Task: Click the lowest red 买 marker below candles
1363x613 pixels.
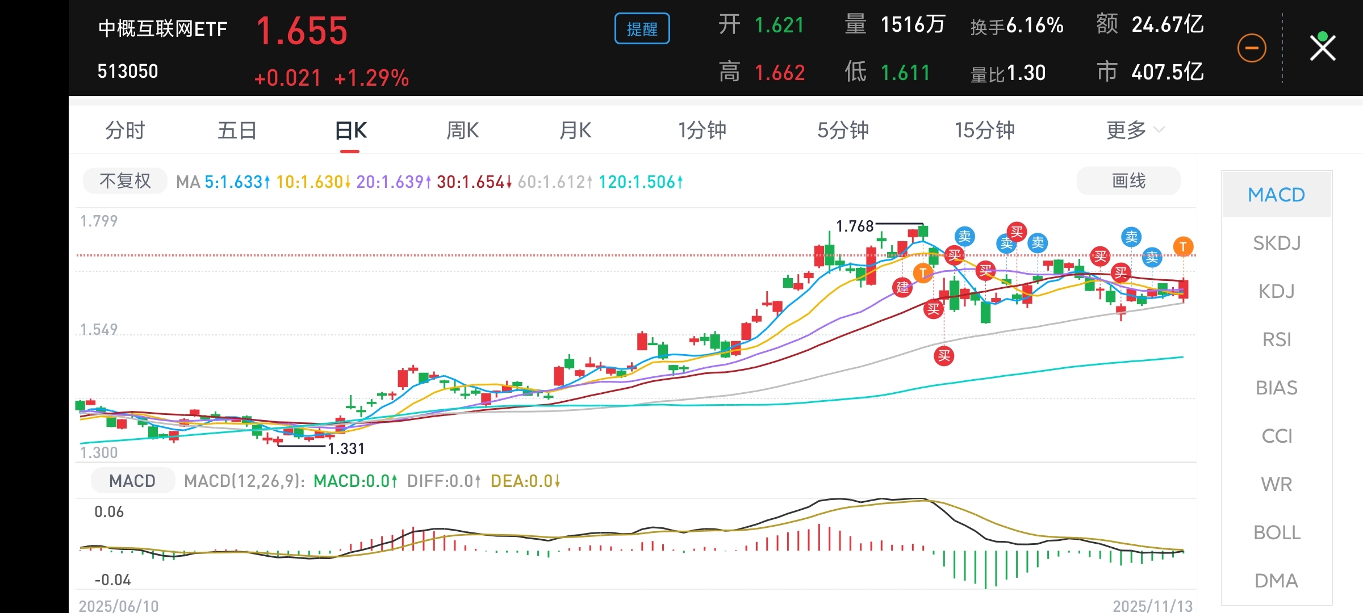Action: [944, 356]
